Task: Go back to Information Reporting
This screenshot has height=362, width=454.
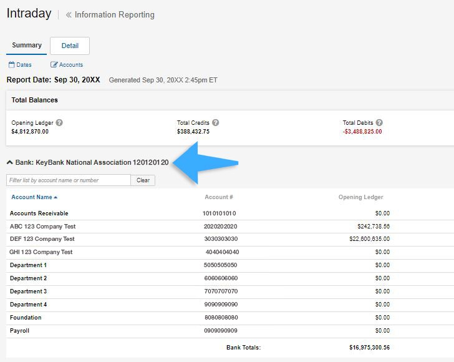Action: pyautogui.click(x=114, y=14)
